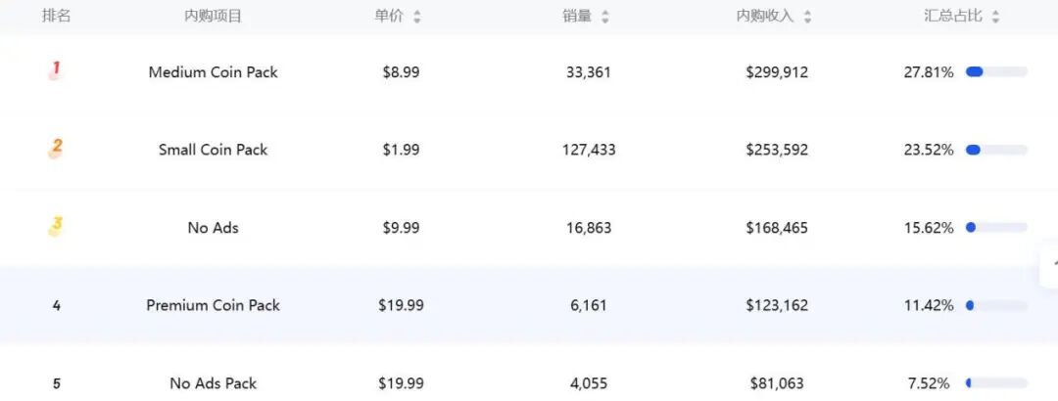Select the Small Coin Pack item

tap(213, 150)
